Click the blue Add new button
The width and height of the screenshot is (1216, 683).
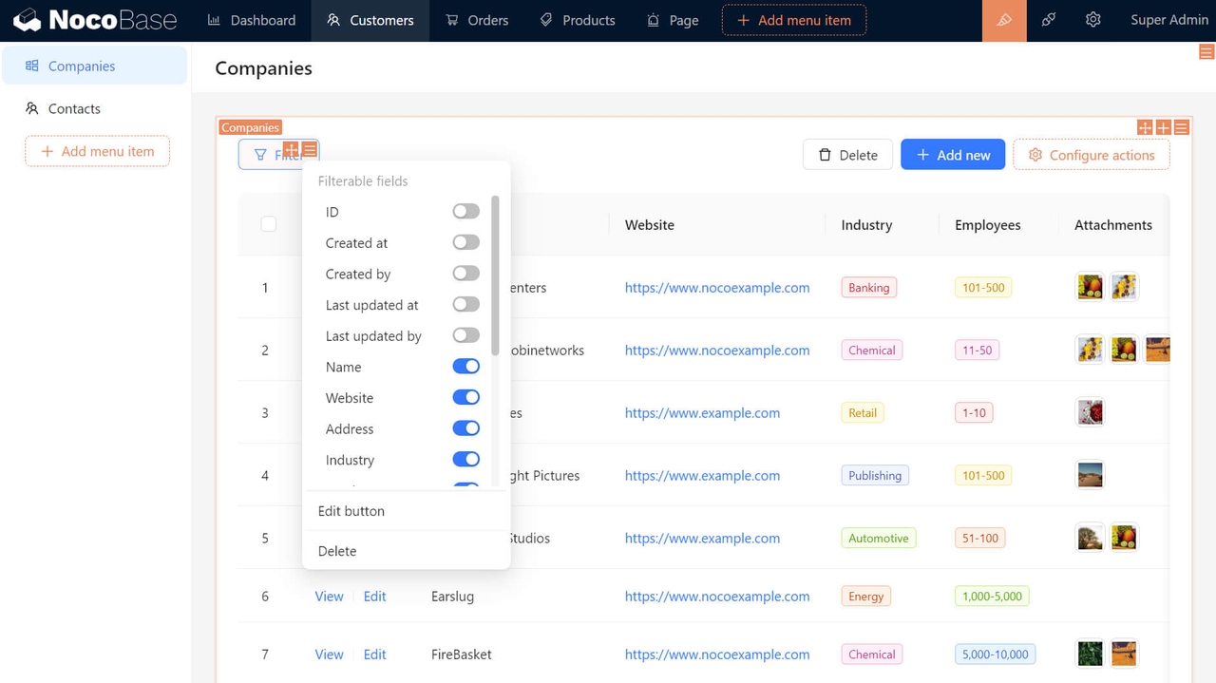pos(952,155)
